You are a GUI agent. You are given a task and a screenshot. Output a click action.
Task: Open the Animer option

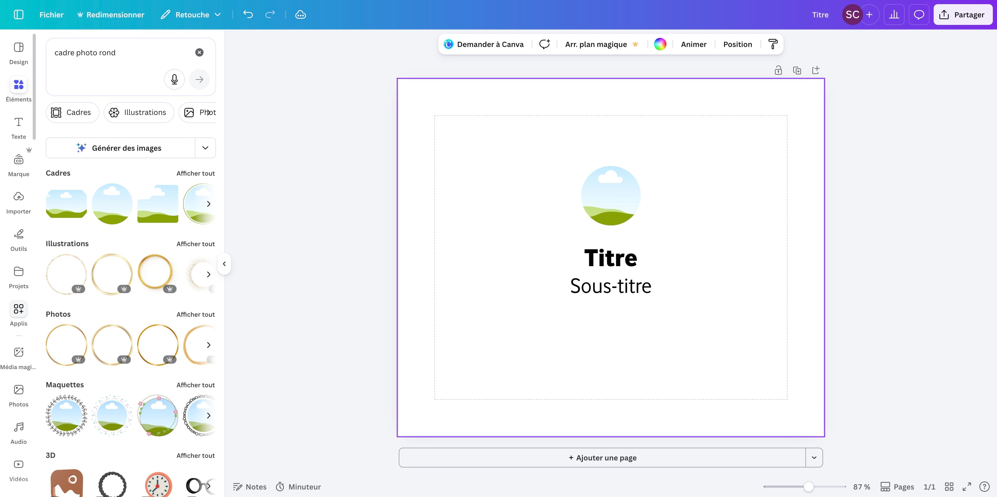tap(693, 44)
